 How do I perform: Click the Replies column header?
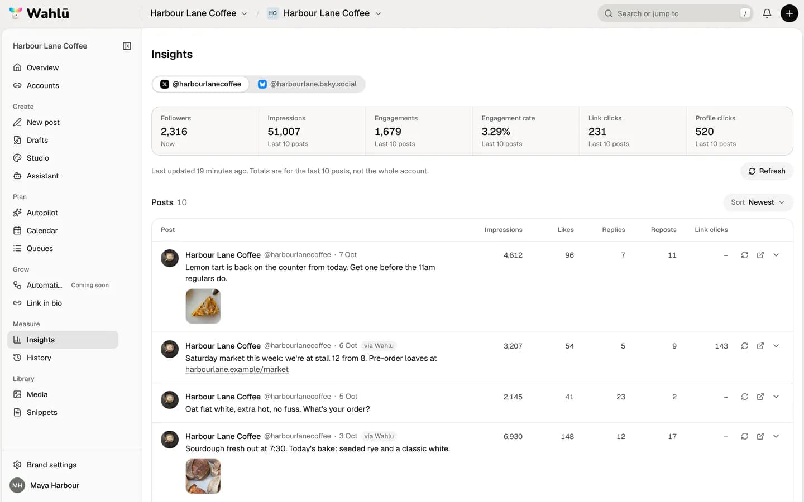tap(614, 230)
